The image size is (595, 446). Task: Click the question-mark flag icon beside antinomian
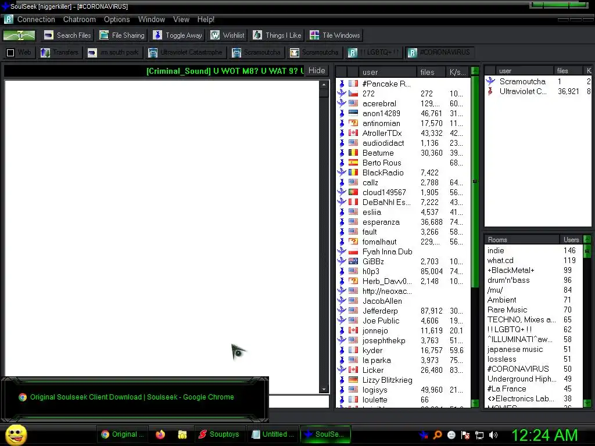(353, 123)
